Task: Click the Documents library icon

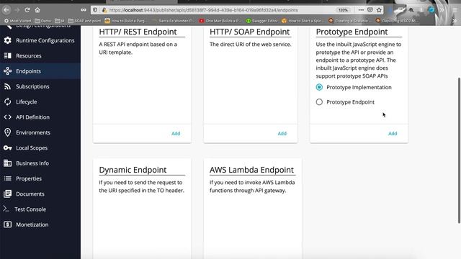Action: coord(8,194)
